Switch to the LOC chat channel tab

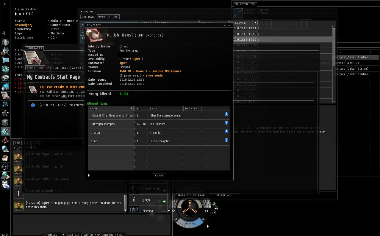[17, 143]
